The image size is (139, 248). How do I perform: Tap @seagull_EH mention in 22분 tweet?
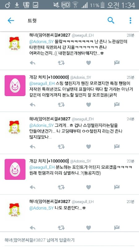[42, 167]
